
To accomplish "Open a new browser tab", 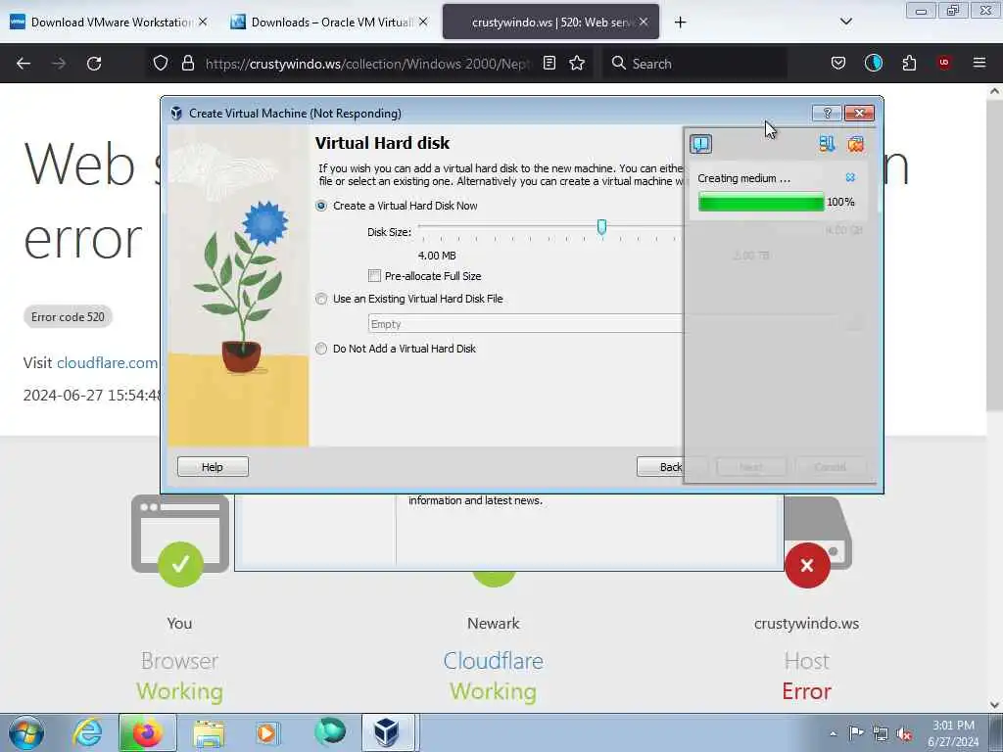I will [680, 23].
